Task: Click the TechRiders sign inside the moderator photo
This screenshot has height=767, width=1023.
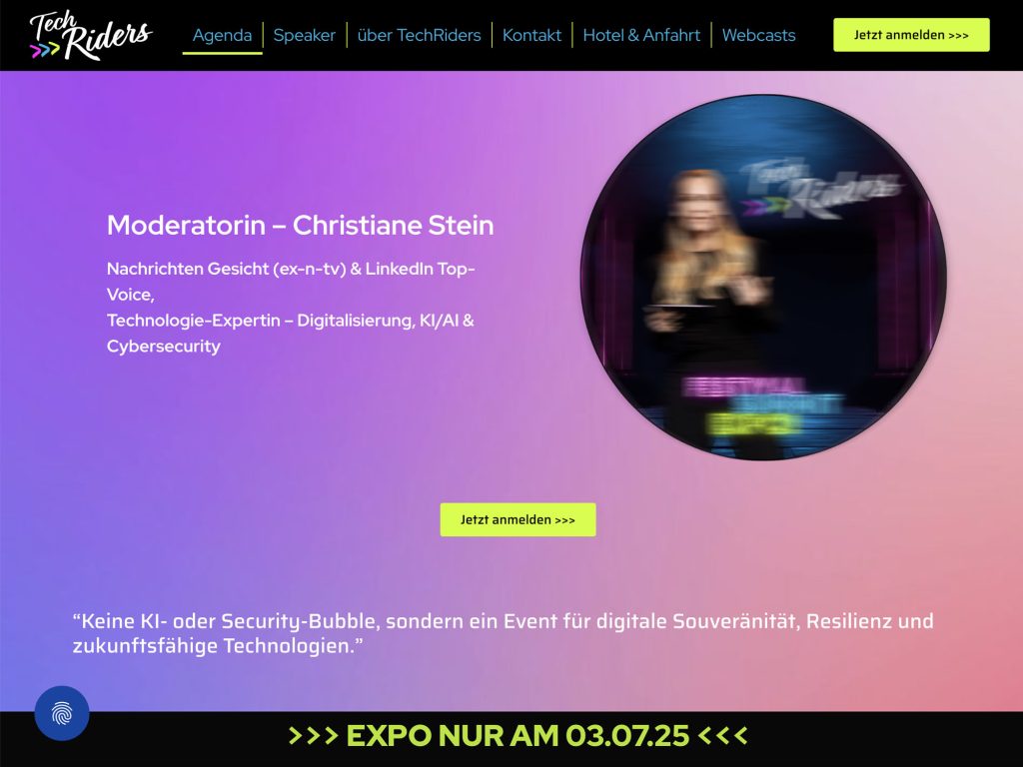Action: 819,188
